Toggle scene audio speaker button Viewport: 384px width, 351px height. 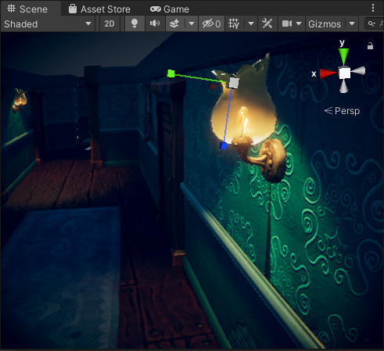155,24
